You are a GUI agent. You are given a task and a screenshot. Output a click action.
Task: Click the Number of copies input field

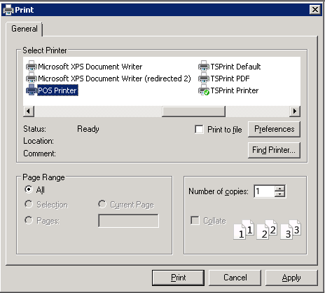tap(265, 191)
